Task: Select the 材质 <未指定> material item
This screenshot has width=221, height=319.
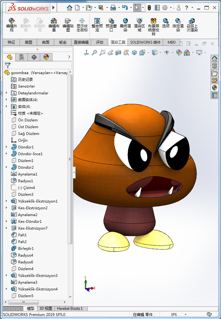Action: tap(27, 113)
